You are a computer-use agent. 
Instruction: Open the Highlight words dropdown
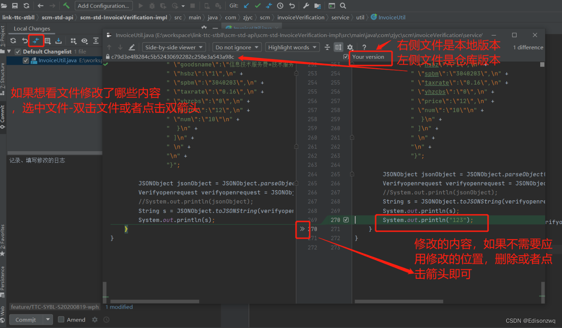292,47
